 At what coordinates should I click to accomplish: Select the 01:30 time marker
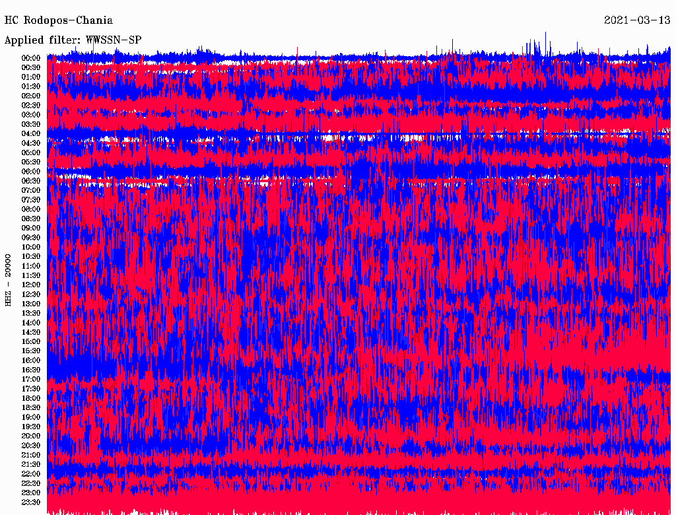(31, 86)
